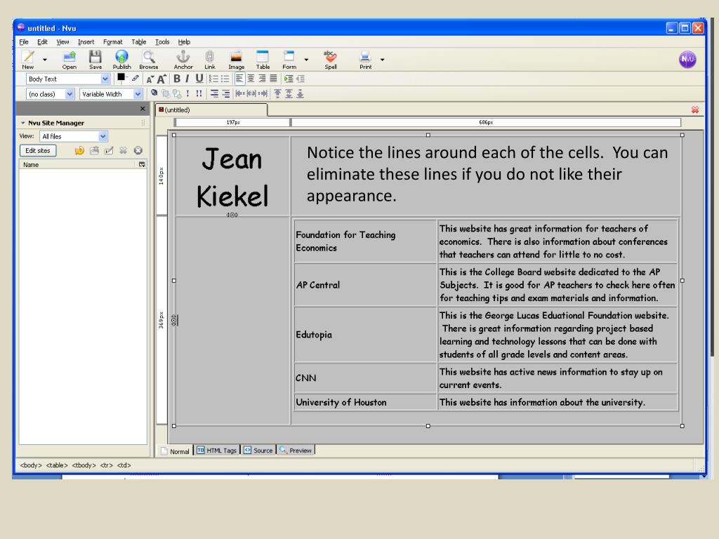Viewport: 719px width, 539px height.
Task: Open the dropdown arrow next to Print
Action: [382, 60]
